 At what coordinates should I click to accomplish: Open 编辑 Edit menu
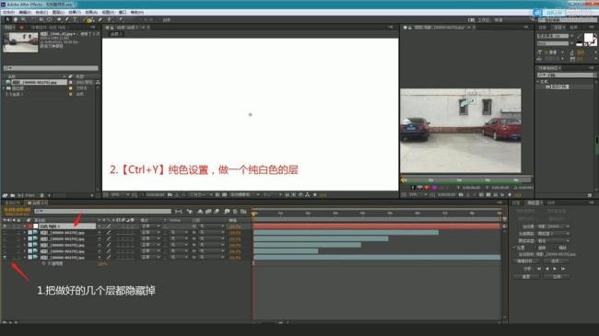(25, 12)
